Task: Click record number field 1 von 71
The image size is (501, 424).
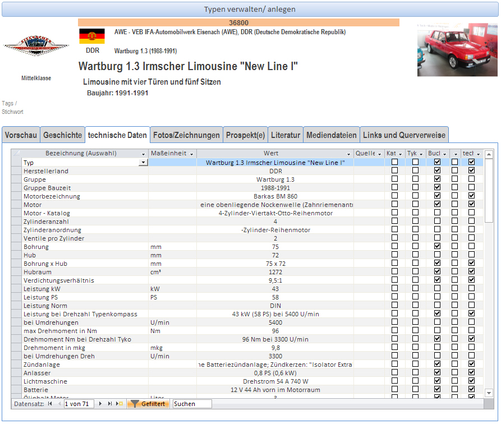Action: (x=79, y=404)
